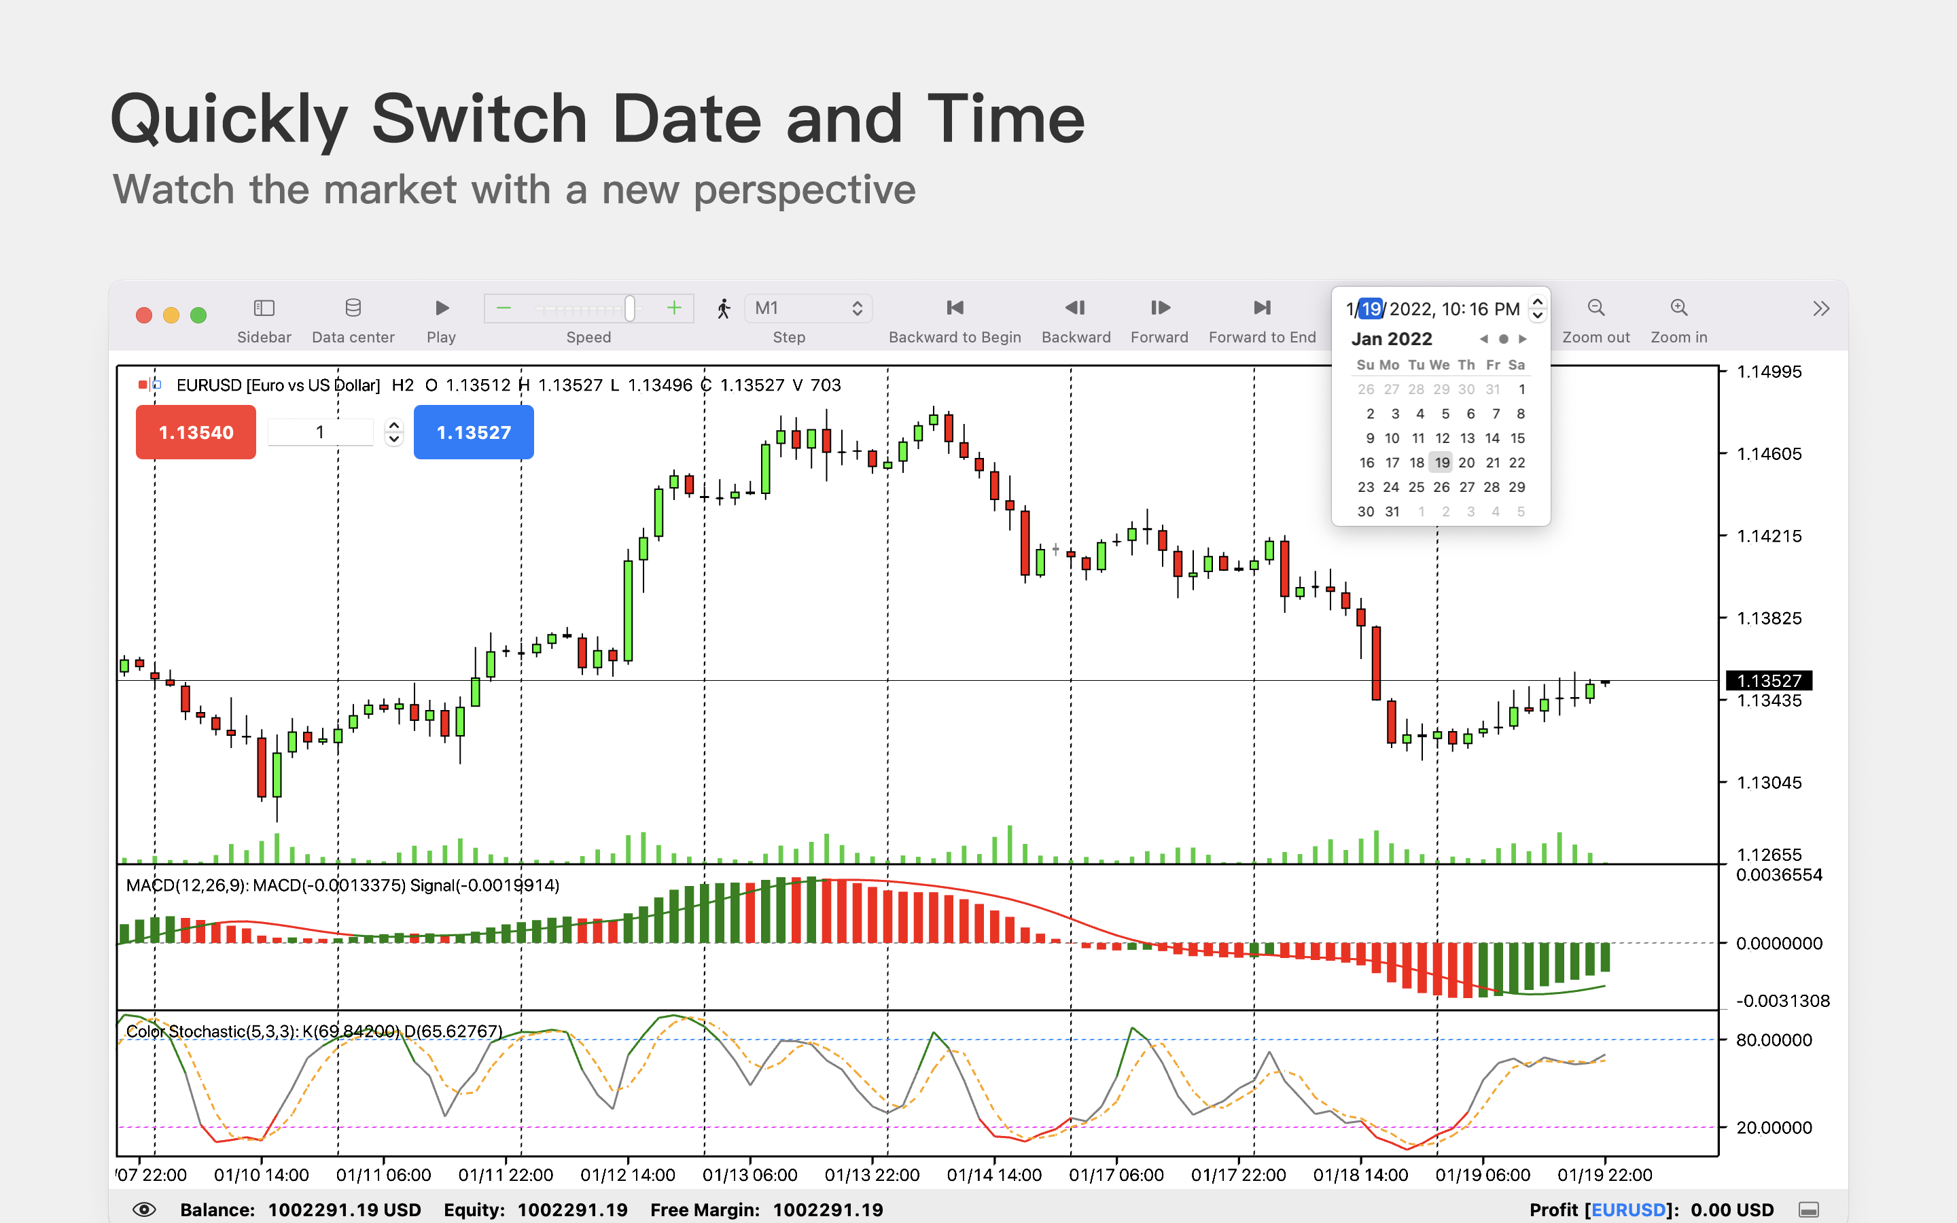Click the 1.14605 price axis label
The image size is (1957, 1223).
click(1769, 454)
